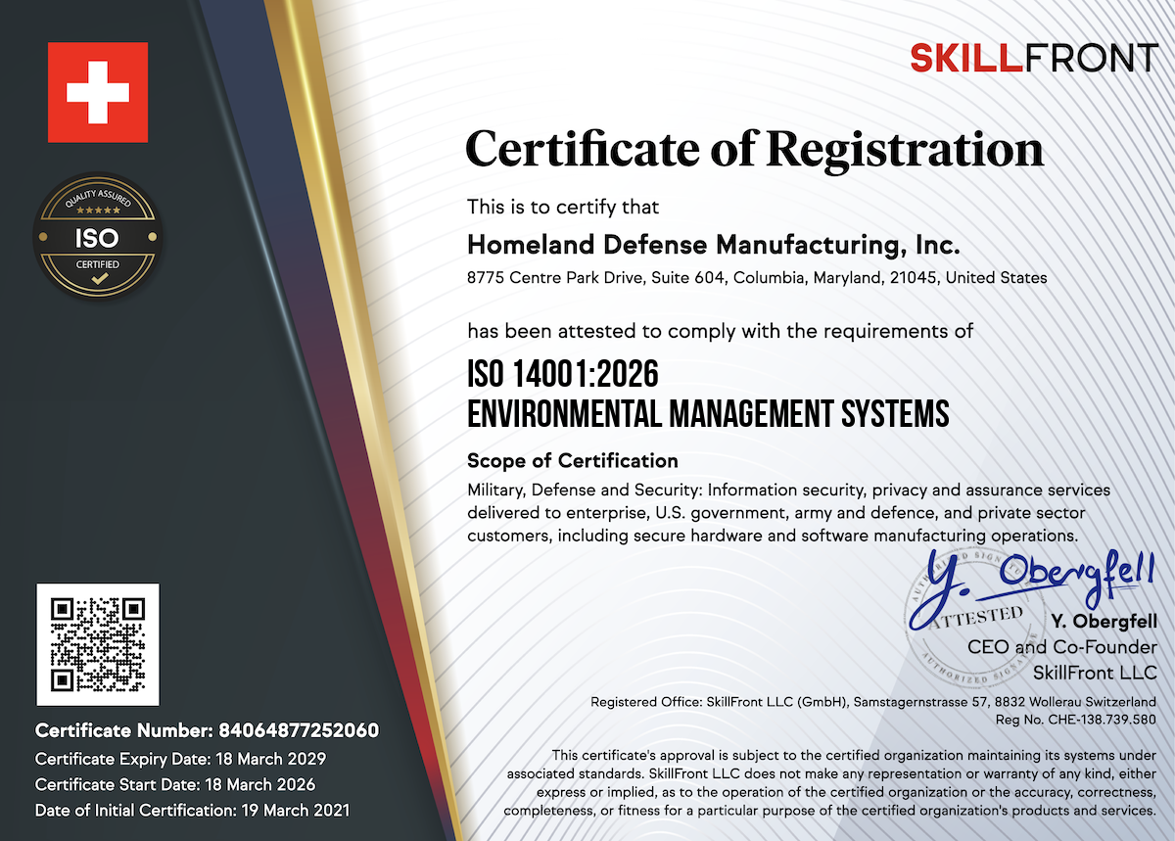Click Homeland Defense Manufacturing, Inc. name

coord(714,245)
